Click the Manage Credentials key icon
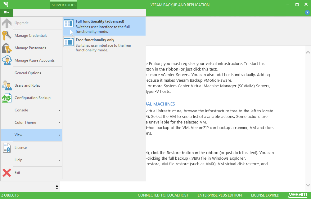 7,36
